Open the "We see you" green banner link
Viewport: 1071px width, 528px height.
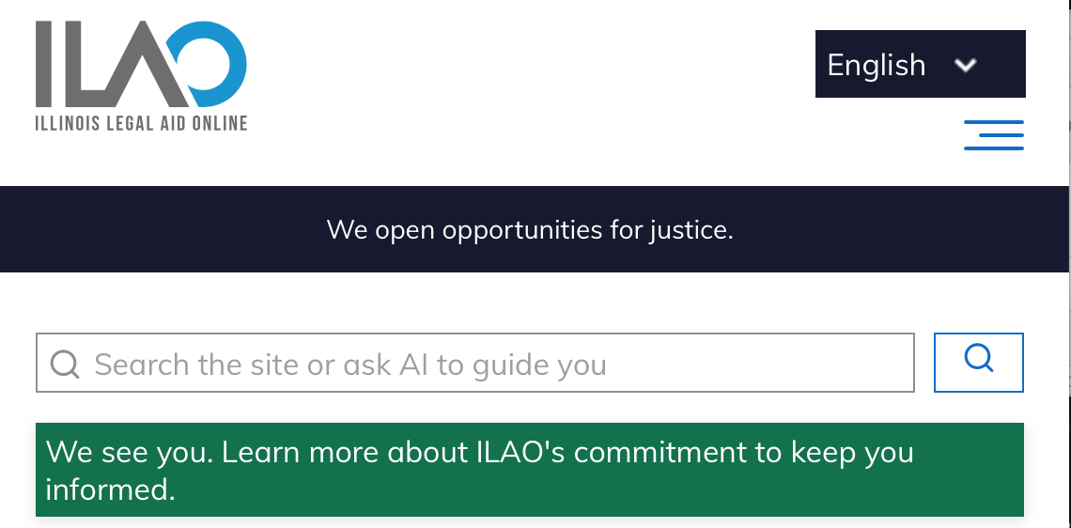tap(529, 470)
